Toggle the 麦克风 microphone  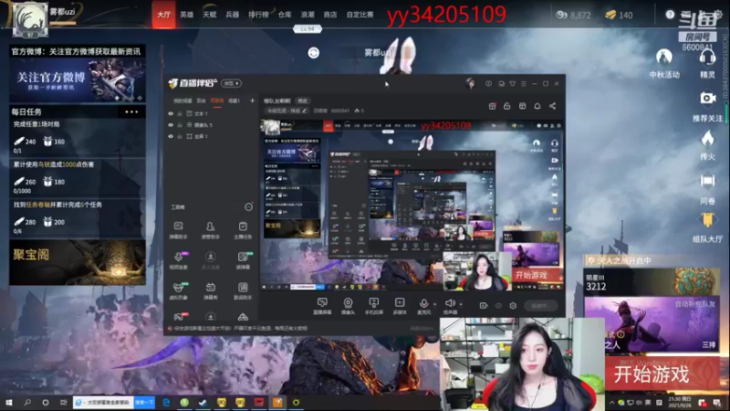pos(423,306)
